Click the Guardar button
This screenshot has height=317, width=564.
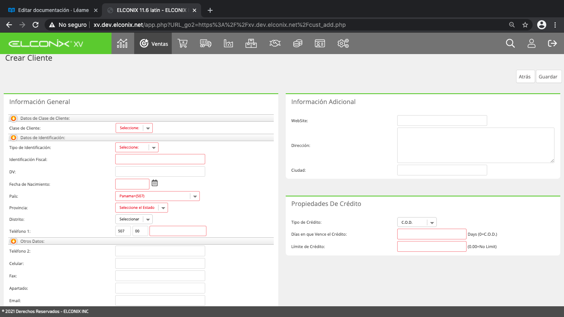pos(549,76)
